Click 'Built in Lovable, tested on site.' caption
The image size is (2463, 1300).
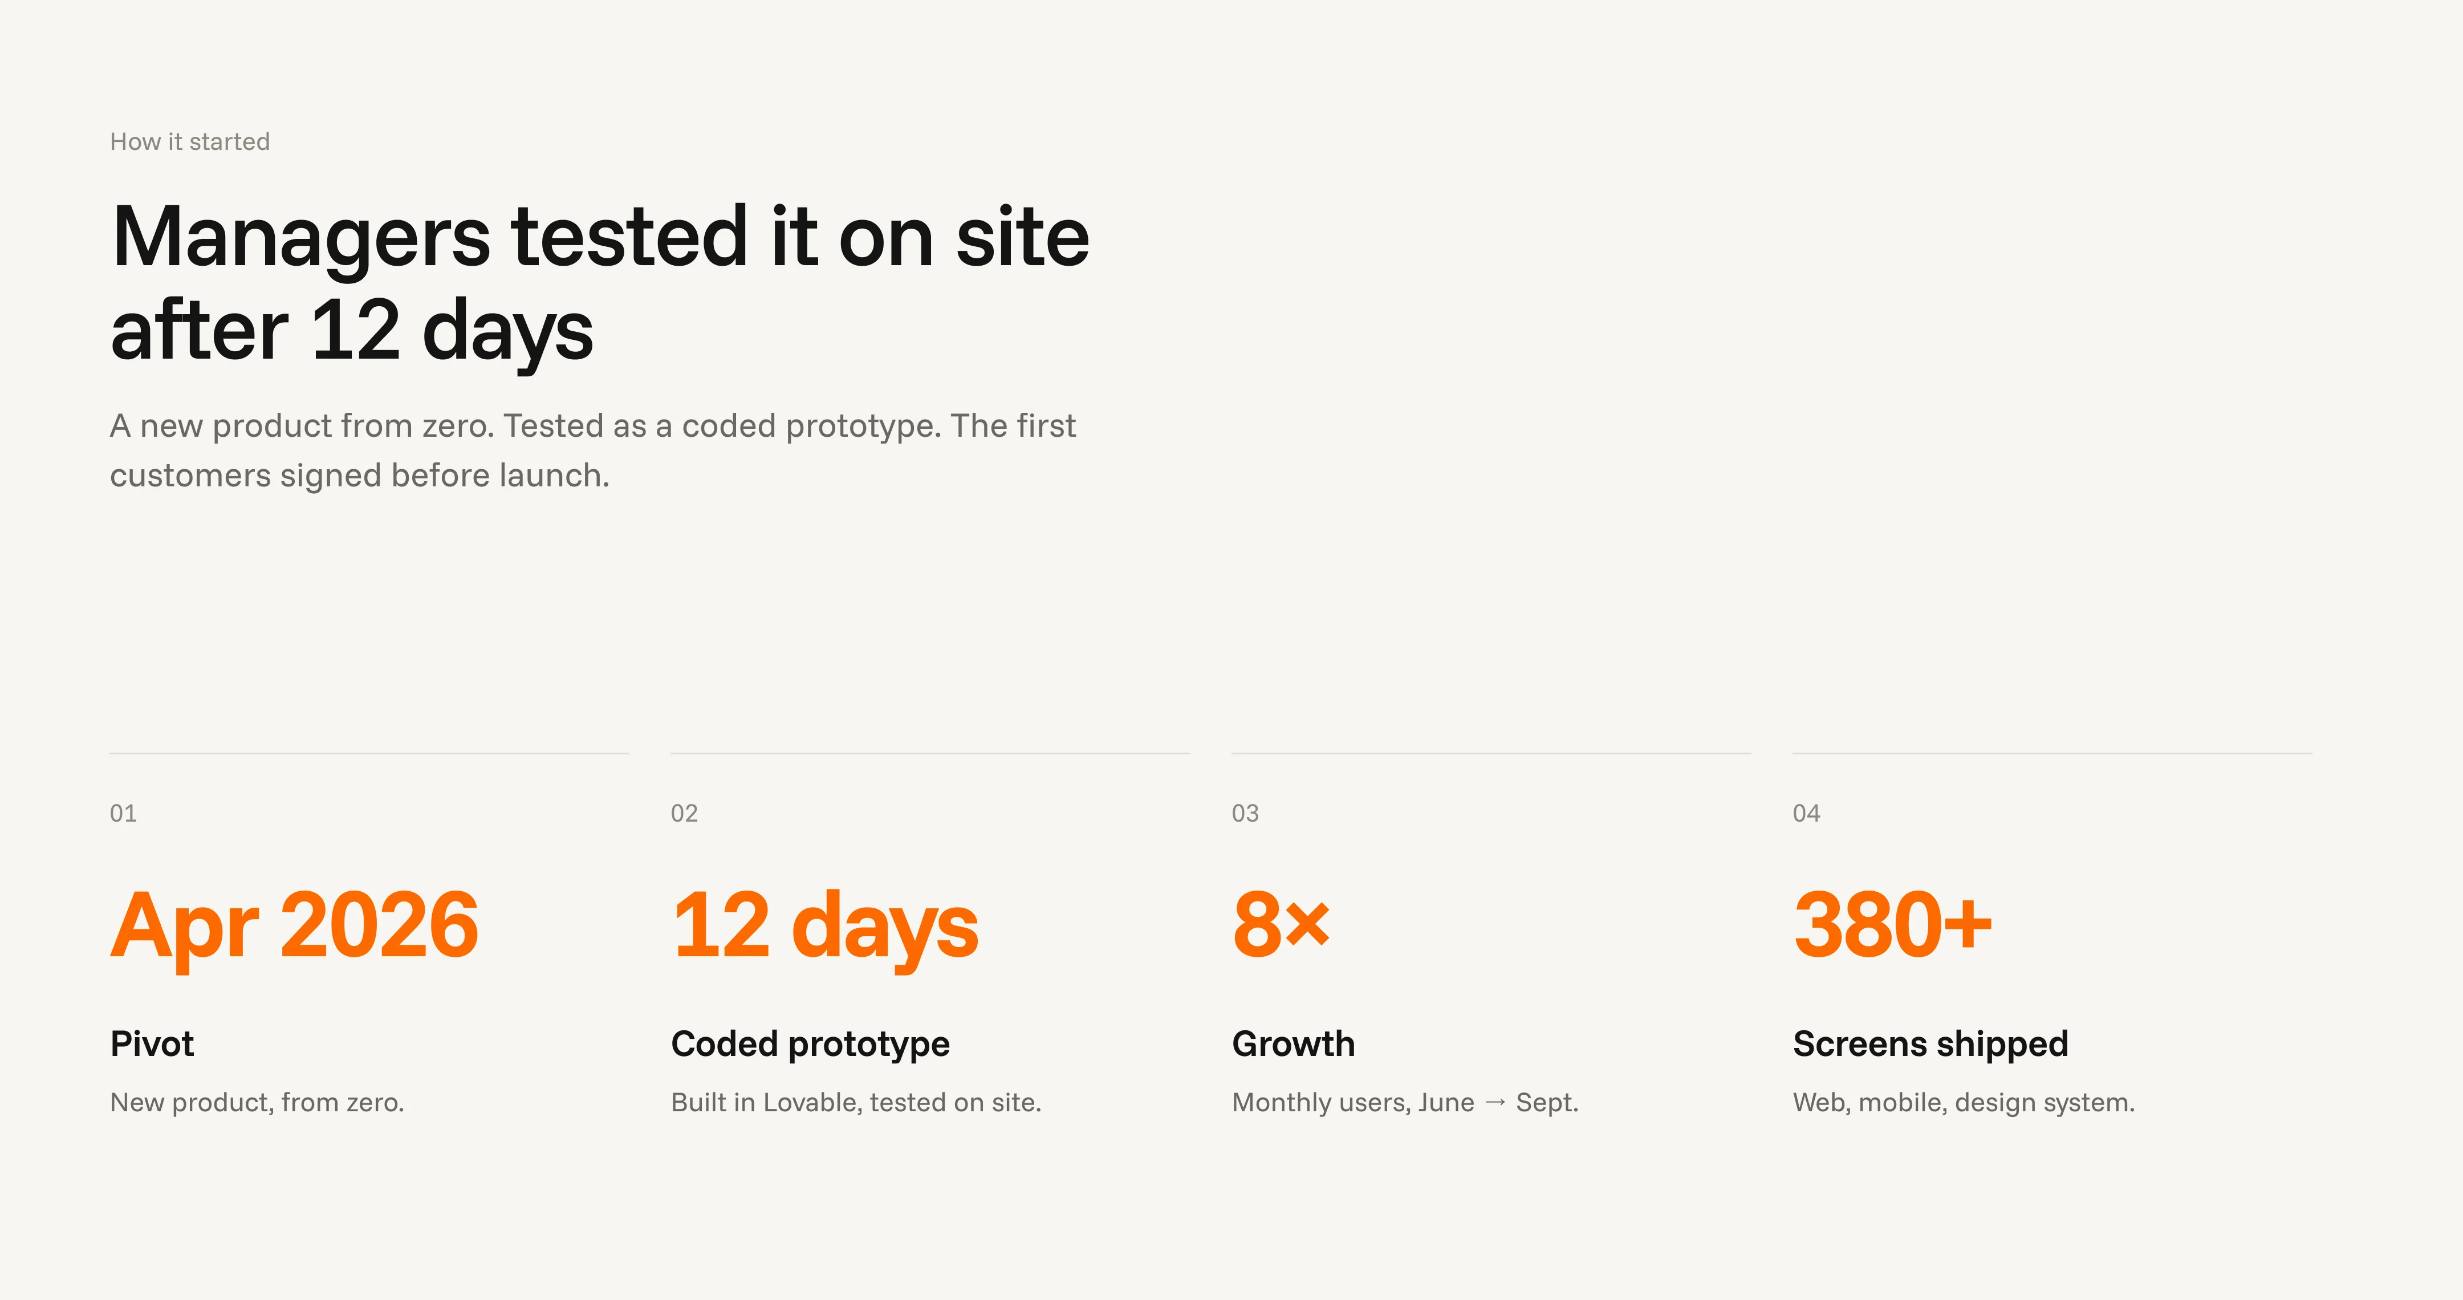(856, 1103)
